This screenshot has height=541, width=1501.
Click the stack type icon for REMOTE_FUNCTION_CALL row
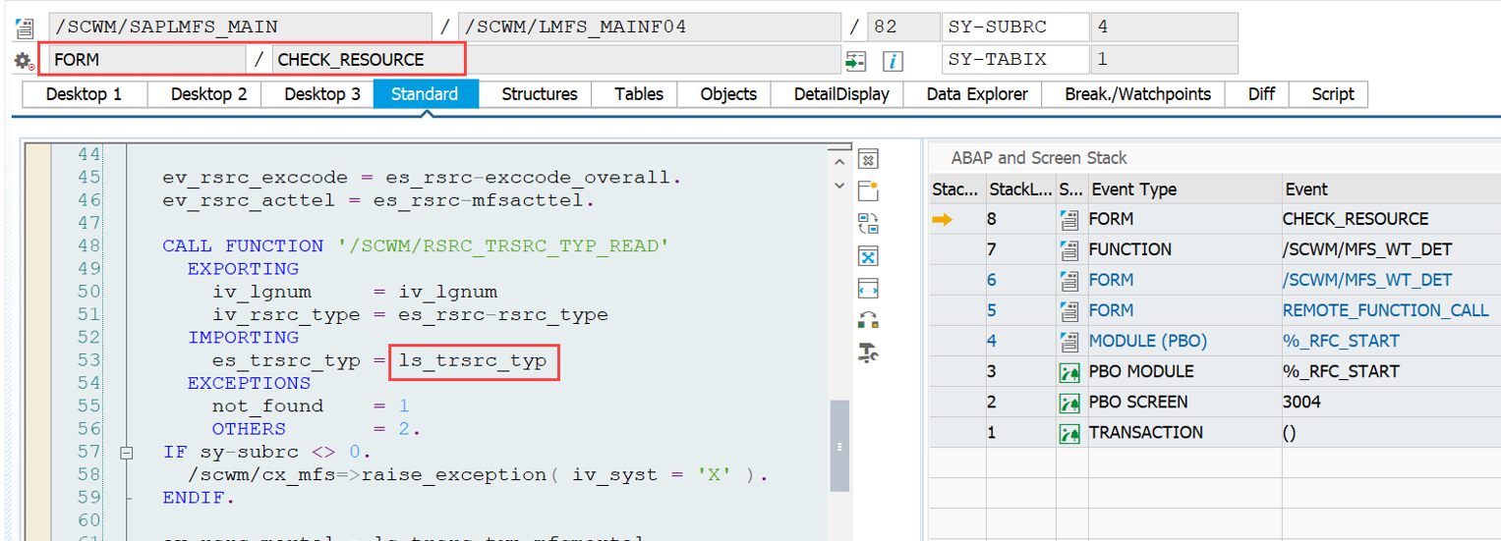pos(1069,310)
